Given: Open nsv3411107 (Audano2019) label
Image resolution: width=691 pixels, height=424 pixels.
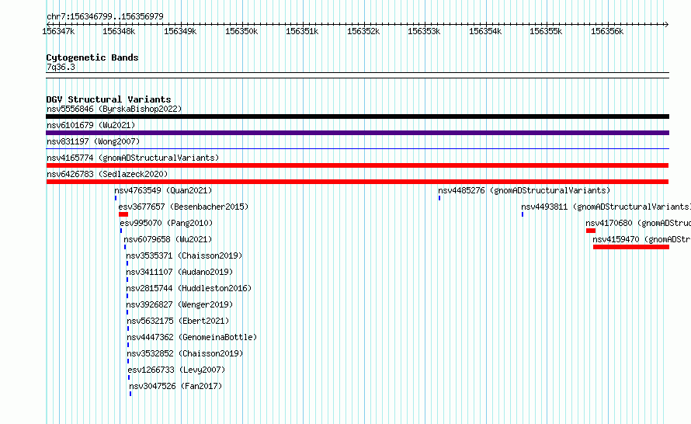Looking at the screenshot, I should pos(179,272).
